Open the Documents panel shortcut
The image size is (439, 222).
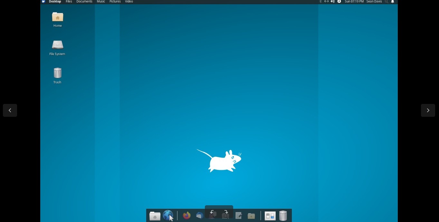84,2
